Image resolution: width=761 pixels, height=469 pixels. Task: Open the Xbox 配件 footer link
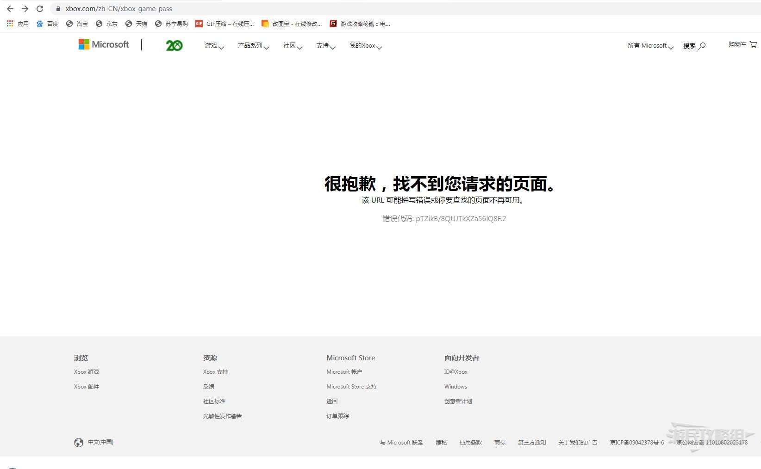click(87, 387)
